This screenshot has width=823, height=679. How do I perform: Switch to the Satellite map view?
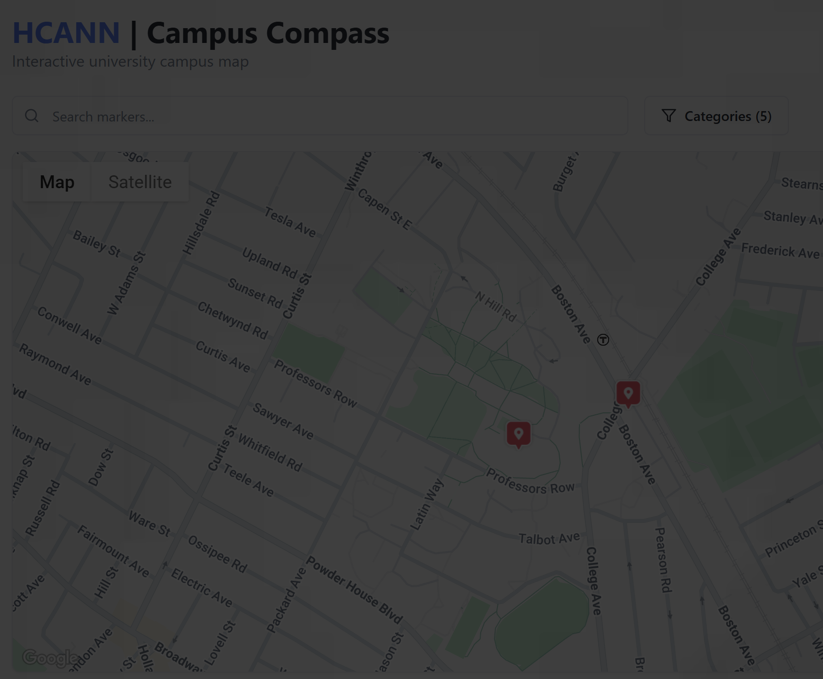140,182
